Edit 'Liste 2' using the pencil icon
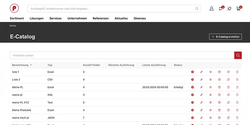Viewport: 250px width, 125px height. 201,80
